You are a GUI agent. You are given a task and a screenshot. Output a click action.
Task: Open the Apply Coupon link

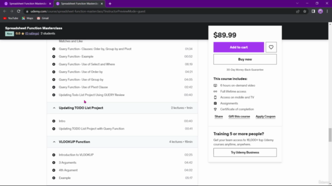click(265, 116)
